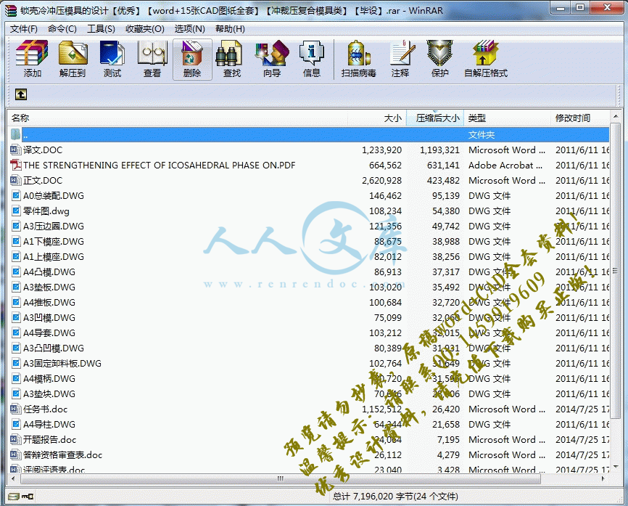Open the 文件(F) menu
The height and width of the screenshot is (506, 628).
tap(24, 29)
